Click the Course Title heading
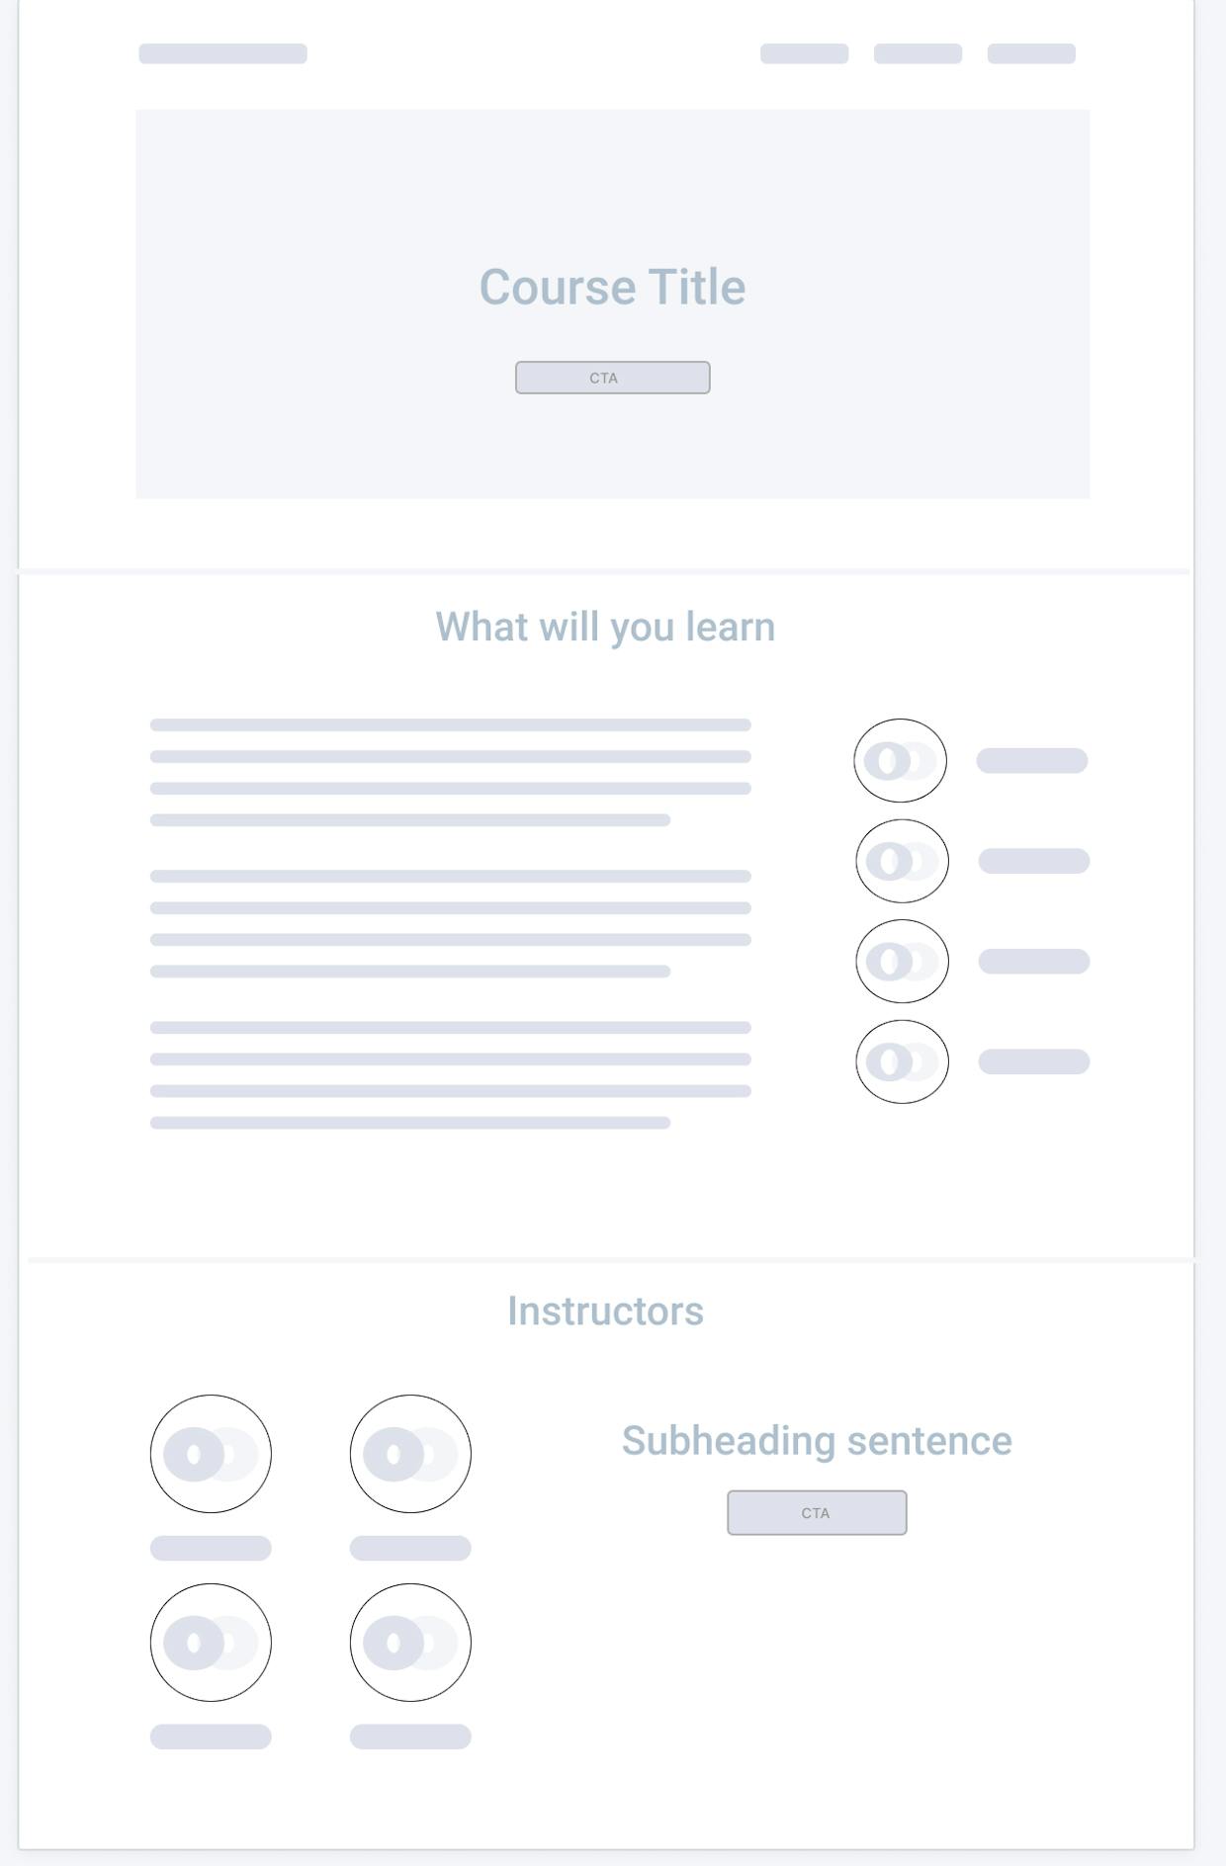The image size is (1226, 1866). tap(612, 288)
